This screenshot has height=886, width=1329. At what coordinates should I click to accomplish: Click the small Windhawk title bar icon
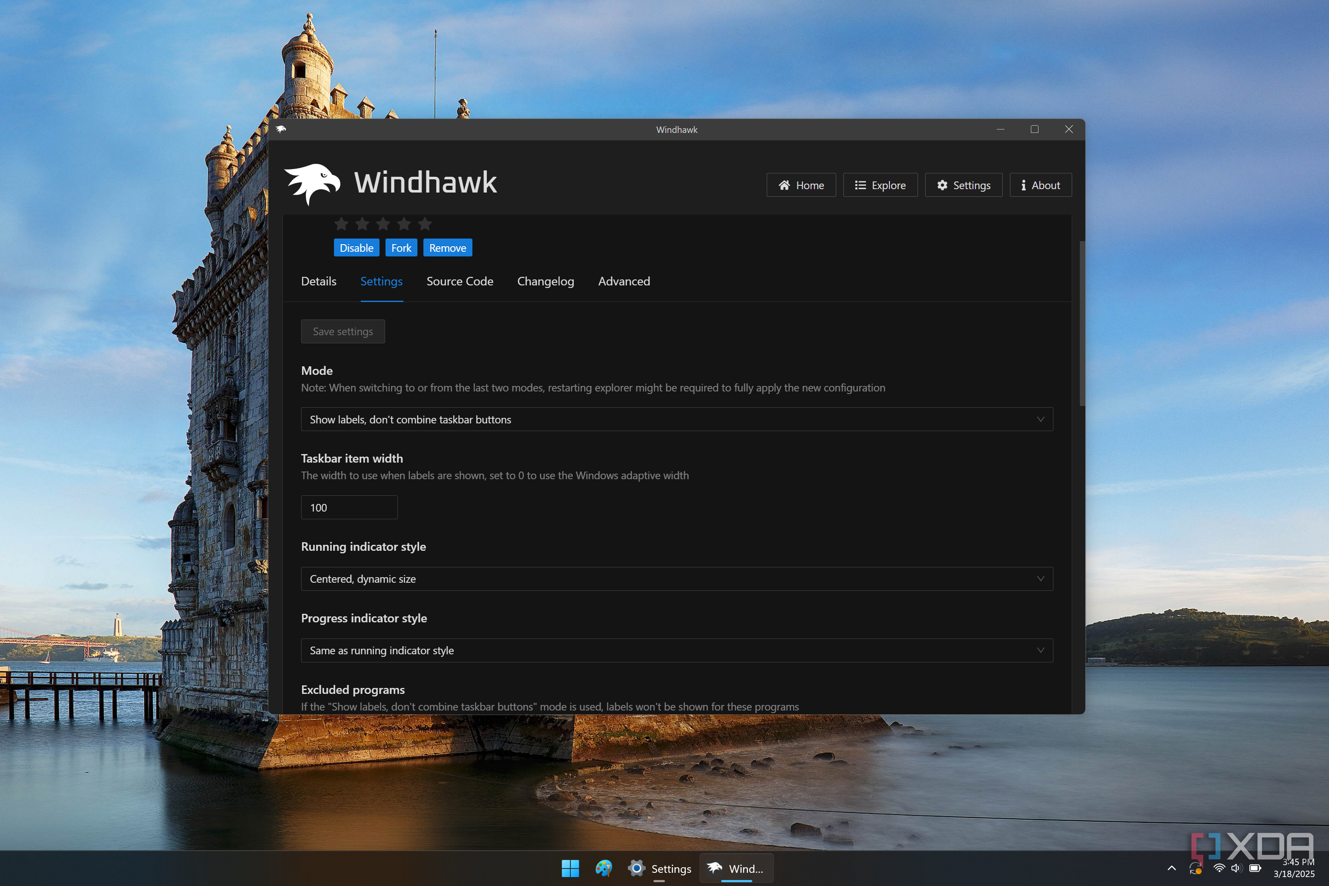(281, 129)
